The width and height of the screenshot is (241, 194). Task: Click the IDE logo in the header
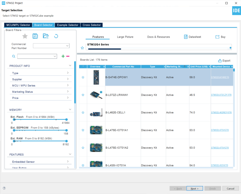[x=236, y=11]
